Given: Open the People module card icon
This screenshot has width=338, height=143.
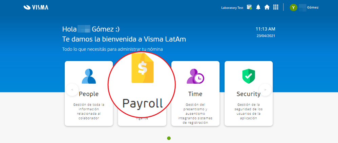Looking at the screenshot, I should pyautogui.click(x=89, y=76).
